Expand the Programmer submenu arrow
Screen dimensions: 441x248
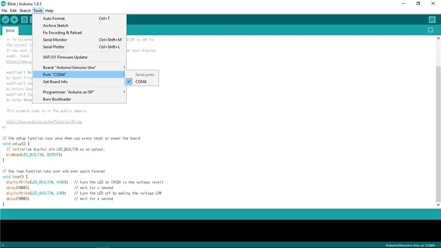coord(124,91)
